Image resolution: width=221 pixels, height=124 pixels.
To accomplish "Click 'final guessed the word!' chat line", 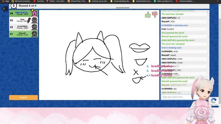I will [173, 33].
